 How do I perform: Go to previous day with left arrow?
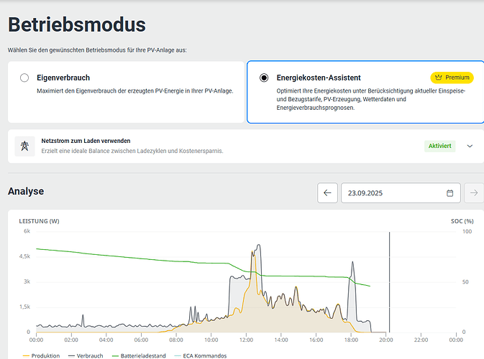[327, 192]
